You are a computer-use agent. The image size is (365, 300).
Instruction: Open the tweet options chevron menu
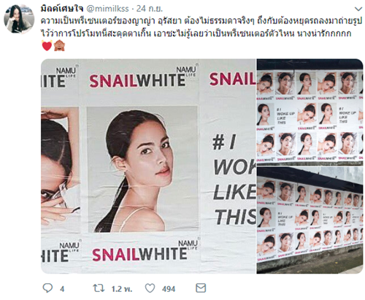point(358,9)
